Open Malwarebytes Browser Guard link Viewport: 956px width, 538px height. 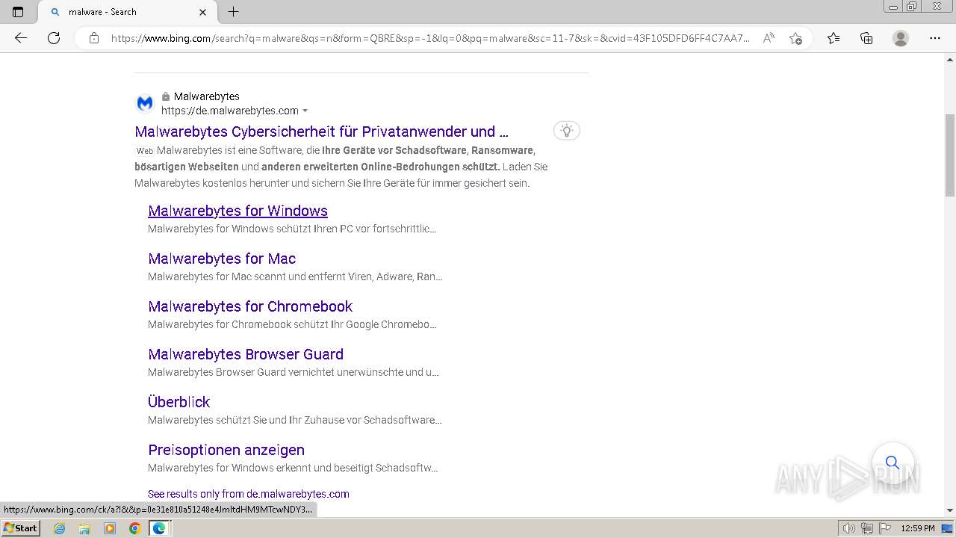point(246,354)
